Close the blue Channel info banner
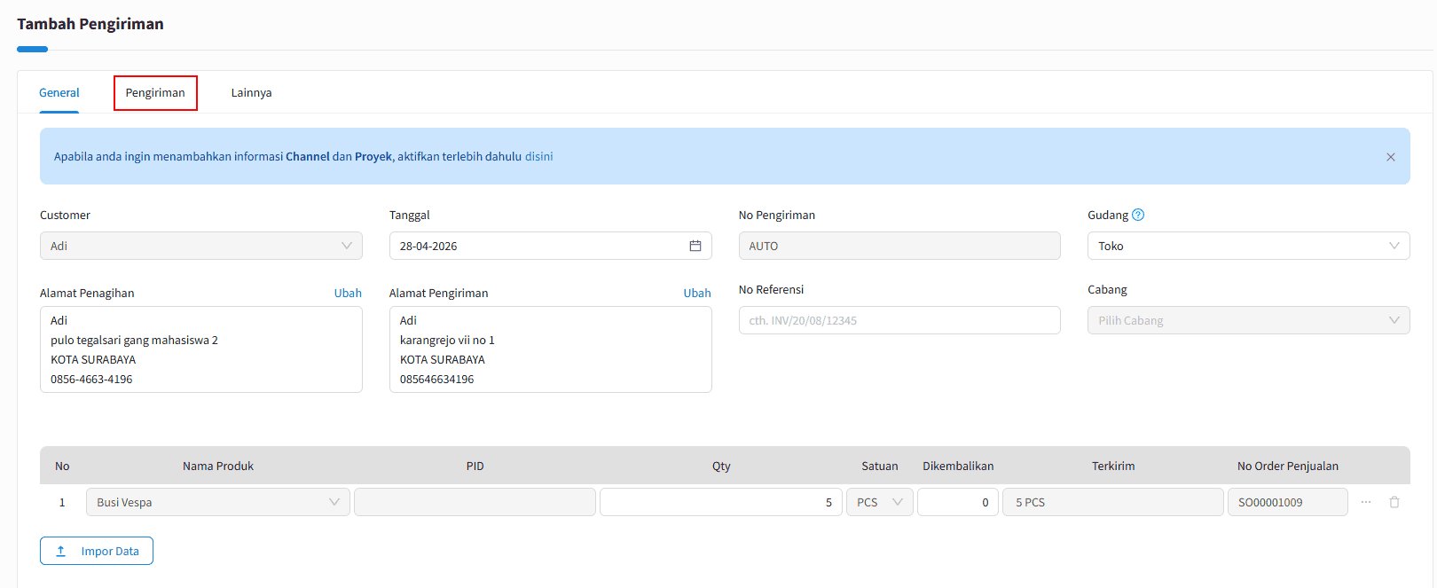 coord(1390,157)
